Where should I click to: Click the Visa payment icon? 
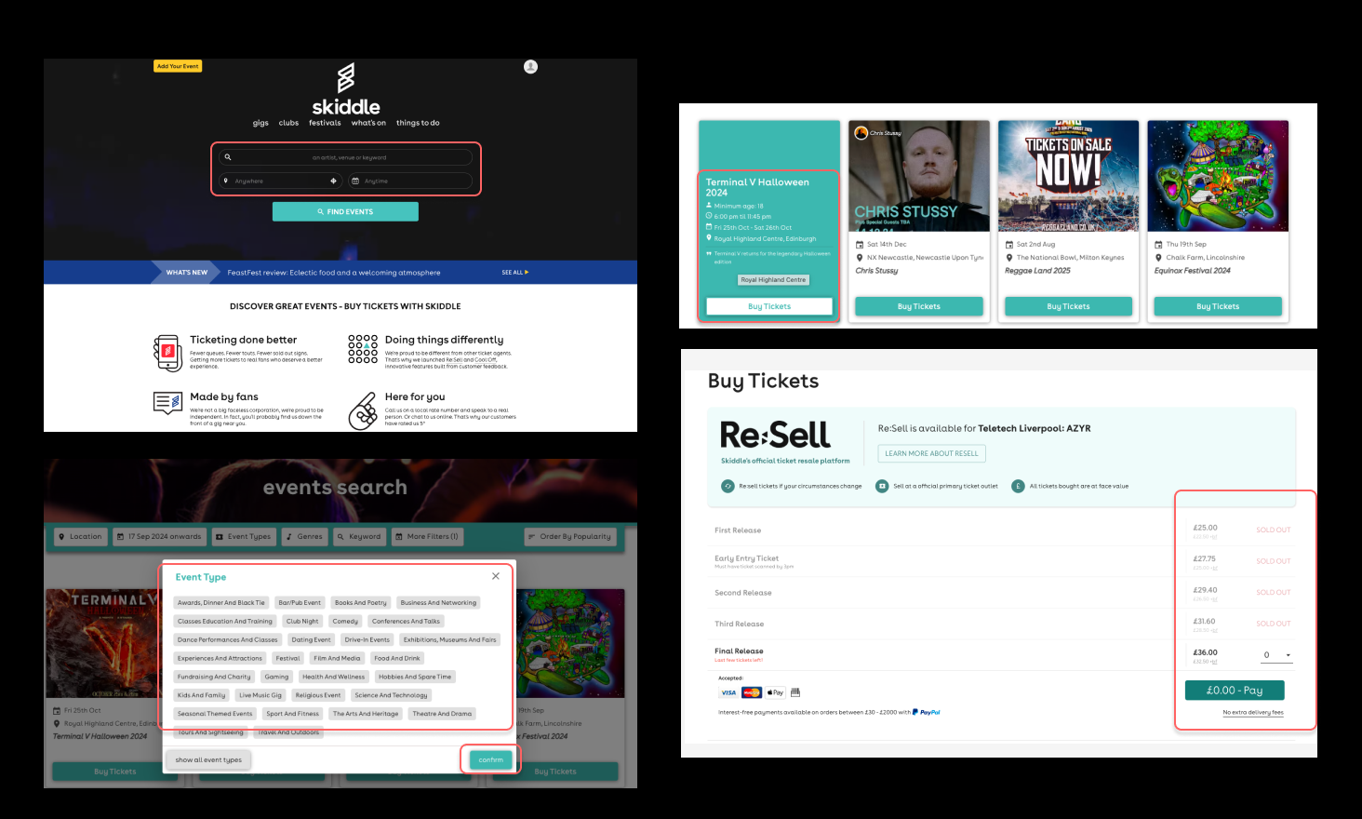pyautogui.click(x=728, y=692)
